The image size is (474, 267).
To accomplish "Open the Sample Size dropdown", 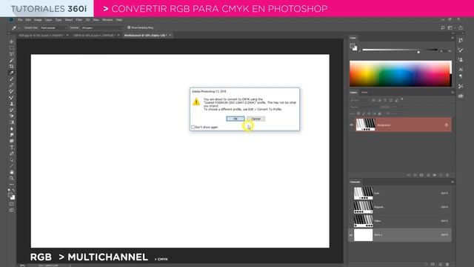I will click(53, 27).
